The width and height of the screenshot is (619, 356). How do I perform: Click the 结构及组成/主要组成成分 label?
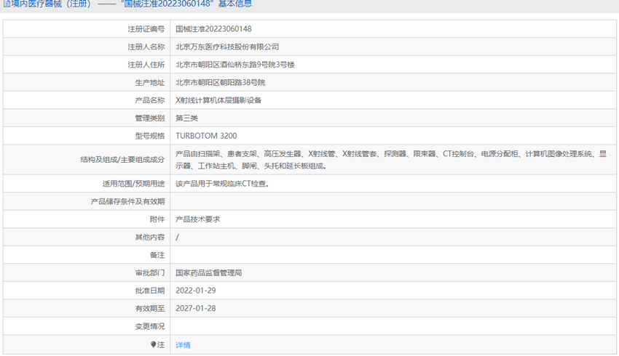click(x=122, y=160)
